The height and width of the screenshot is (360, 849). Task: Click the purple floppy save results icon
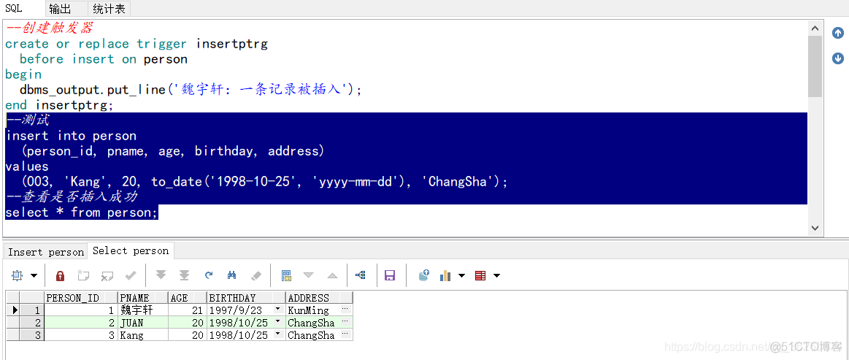click(x=389, y=275)
